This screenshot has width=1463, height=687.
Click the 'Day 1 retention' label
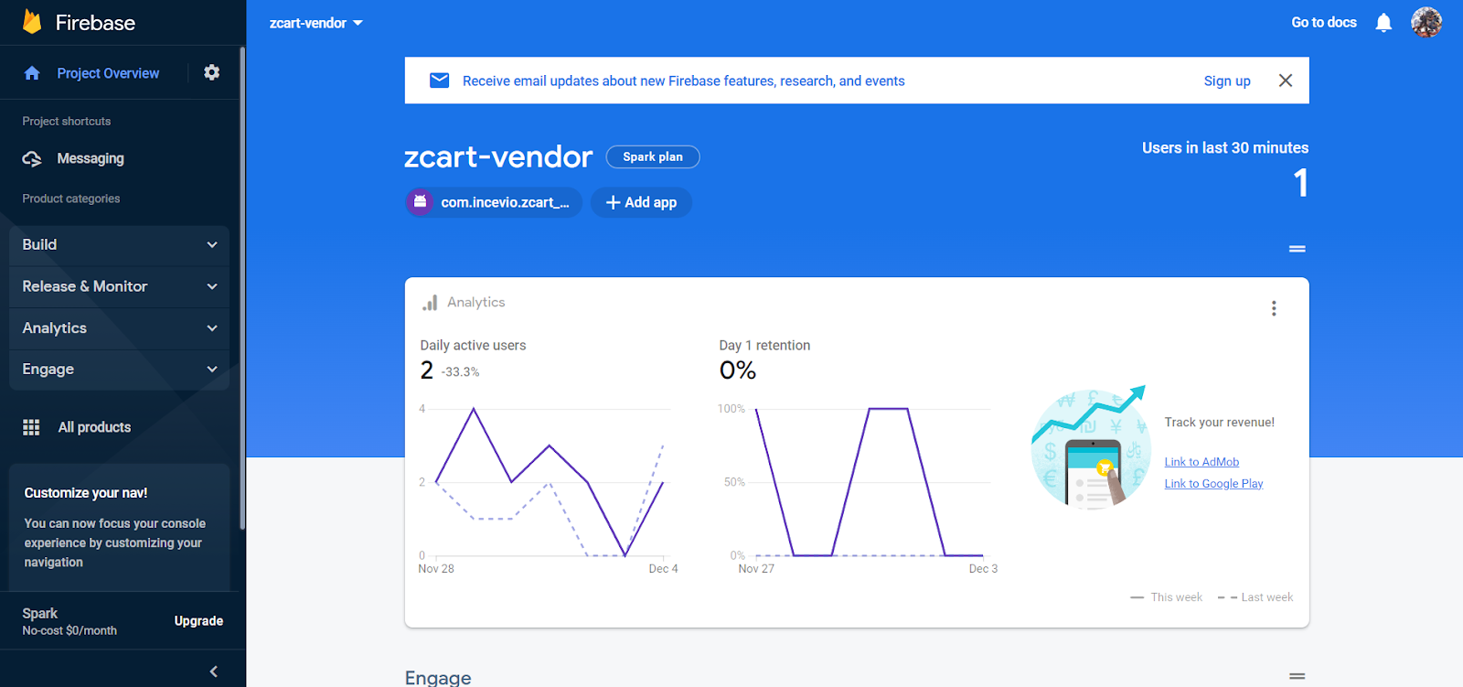click(x=764, y=345)
